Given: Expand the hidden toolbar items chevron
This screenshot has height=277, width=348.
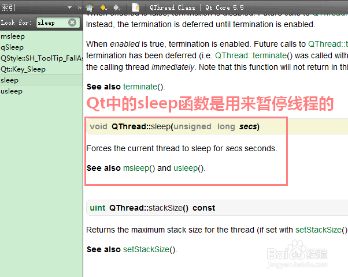Looking at the screenshot, I should tap(79, 8).
